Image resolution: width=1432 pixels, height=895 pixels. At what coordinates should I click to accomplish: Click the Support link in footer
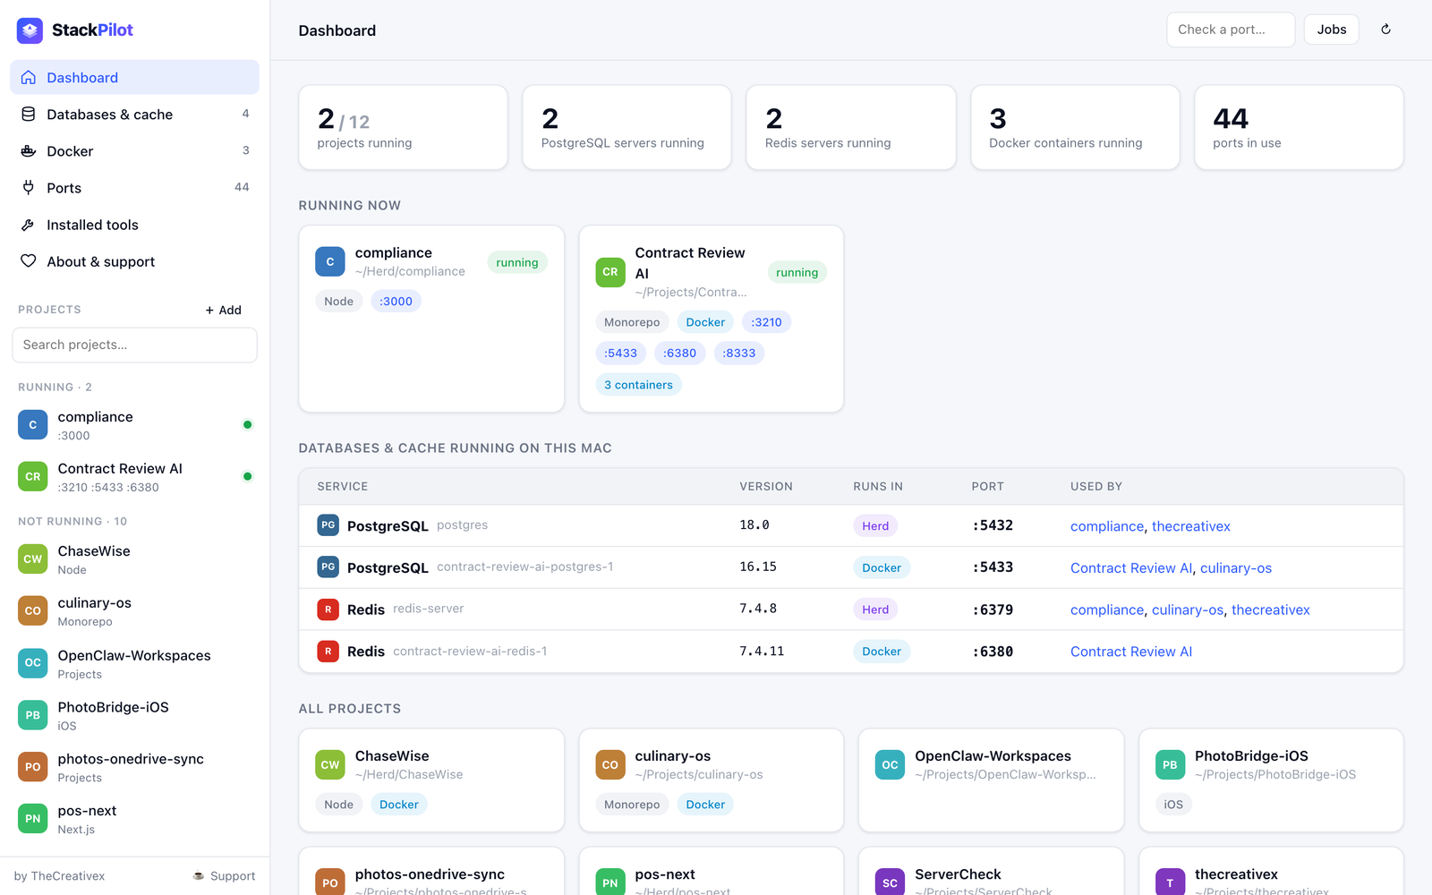pyautogui.click(x=224, y=876)
